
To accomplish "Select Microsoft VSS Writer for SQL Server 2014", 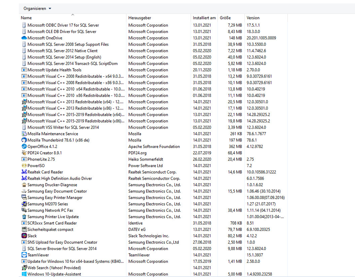I will [x=63, y=127].
